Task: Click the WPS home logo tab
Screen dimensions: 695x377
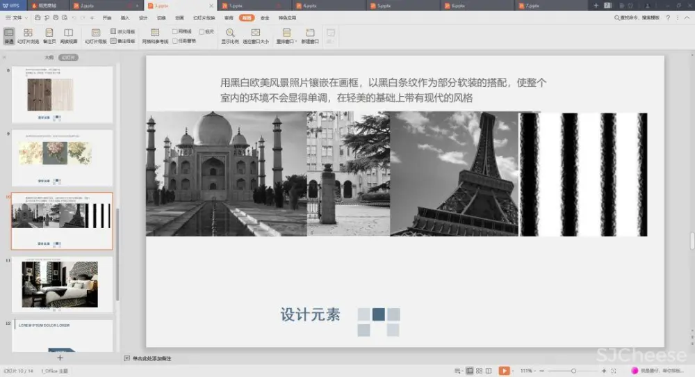Action: 12,6
